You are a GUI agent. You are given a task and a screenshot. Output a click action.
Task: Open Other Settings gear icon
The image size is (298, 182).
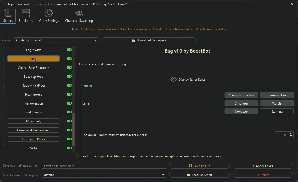pyautogui.click(x=49, y=13)
